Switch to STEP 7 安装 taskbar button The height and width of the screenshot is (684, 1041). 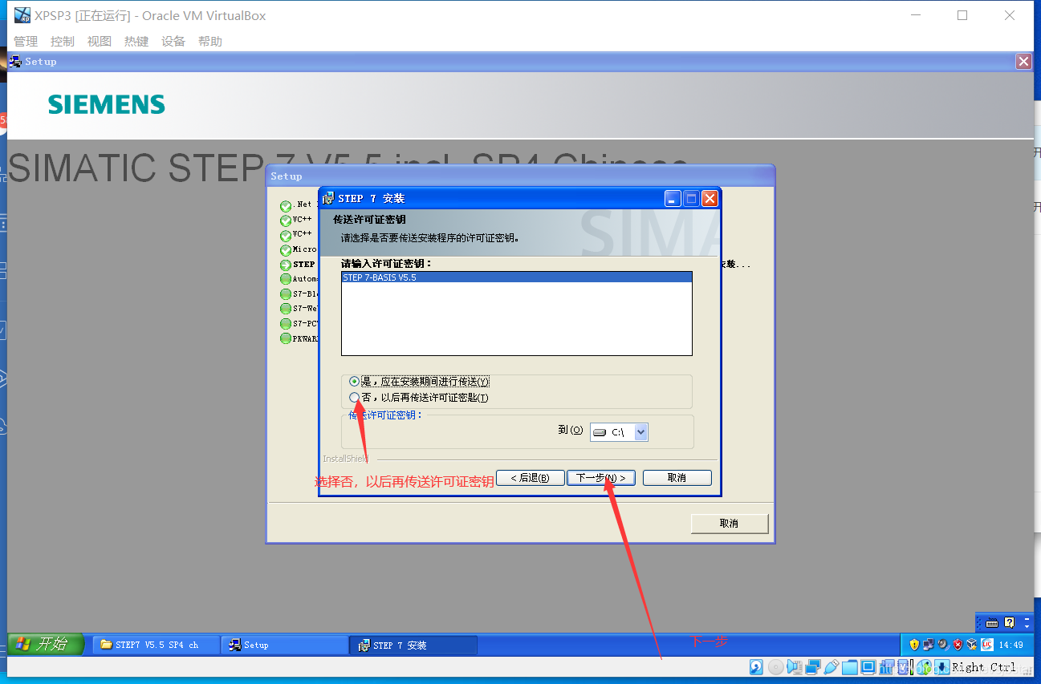tap(413, 645)
